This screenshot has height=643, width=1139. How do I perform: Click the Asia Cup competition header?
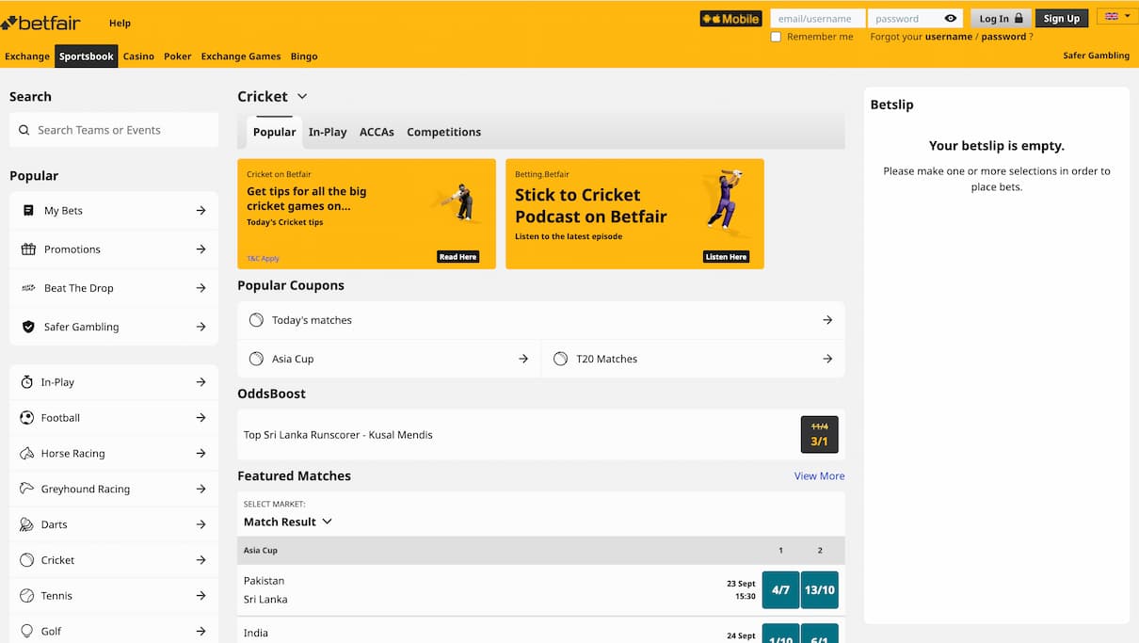(261, 551)
